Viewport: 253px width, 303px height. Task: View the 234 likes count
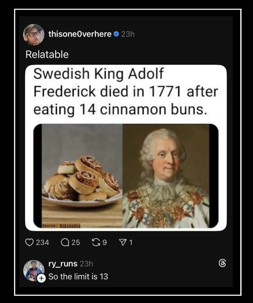click(42, 243)
